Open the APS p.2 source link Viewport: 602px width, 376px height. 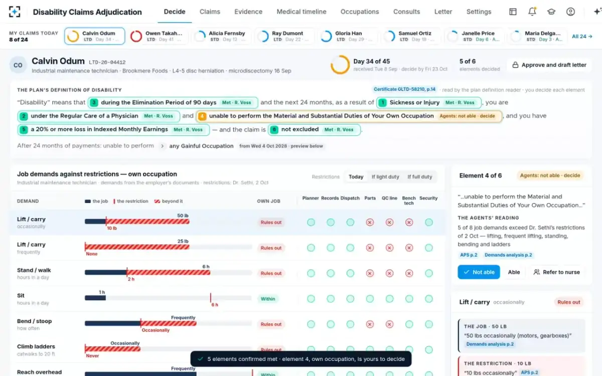click(x=469, y=255)
